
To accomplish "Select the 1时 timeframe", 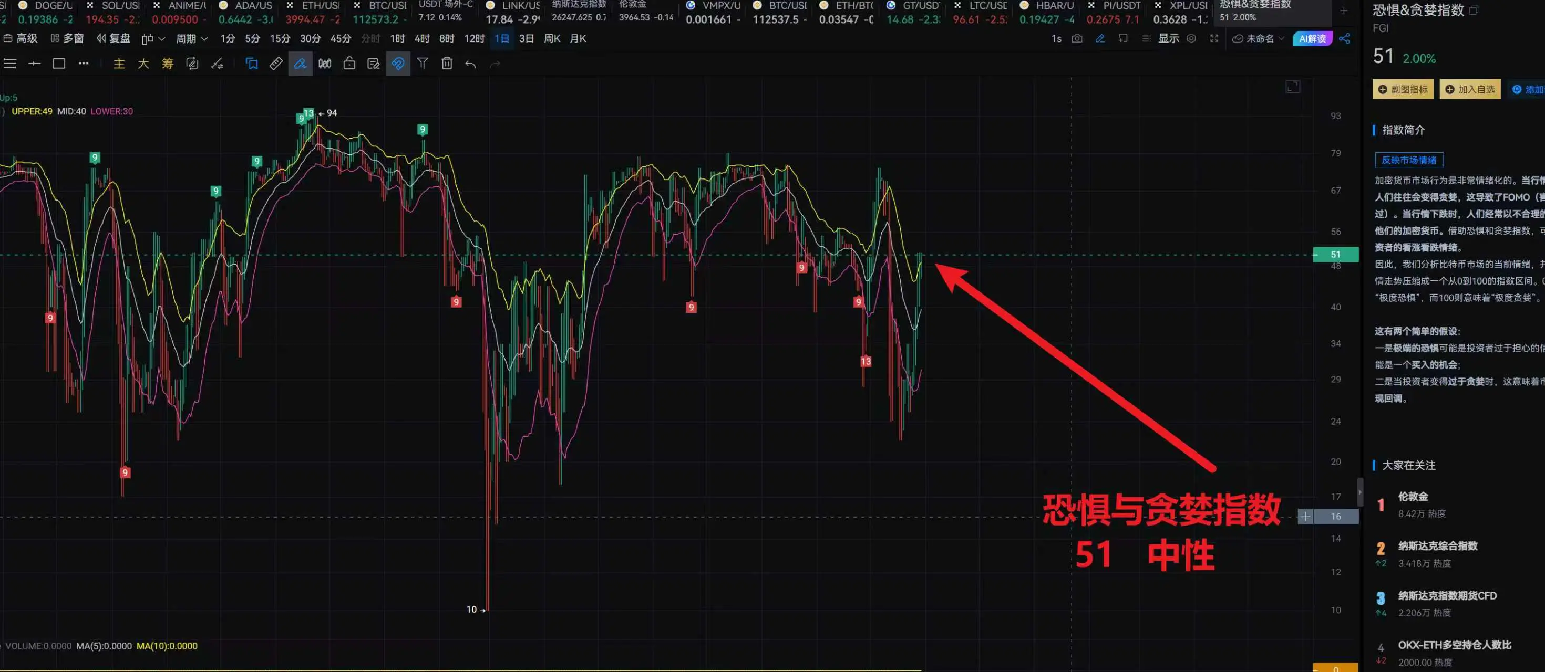I will [397, 38].
